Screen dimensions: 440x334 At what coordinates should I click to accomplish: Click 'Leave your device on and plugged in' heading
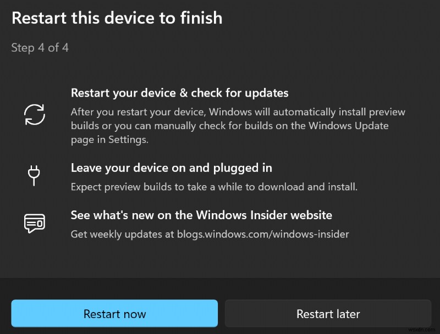pos(171,168)
